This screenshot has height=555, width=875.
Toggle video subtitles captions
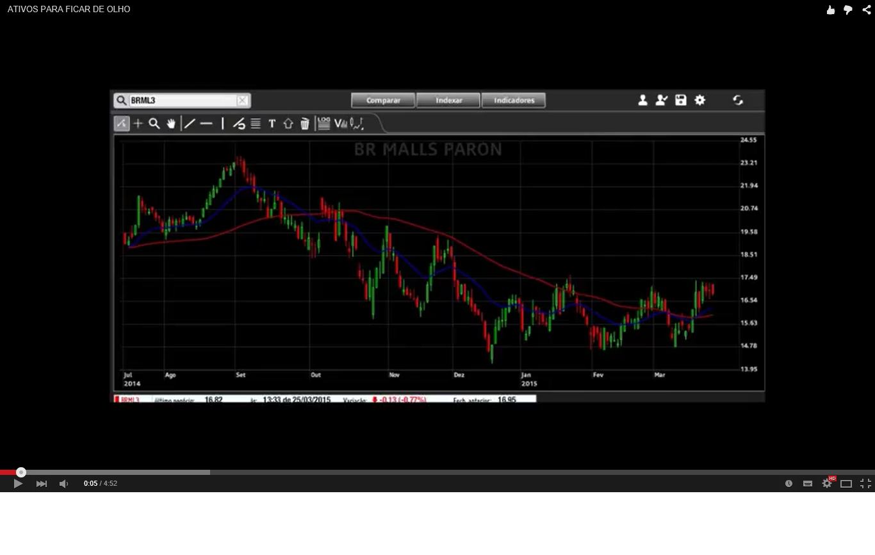coord(808,484)
